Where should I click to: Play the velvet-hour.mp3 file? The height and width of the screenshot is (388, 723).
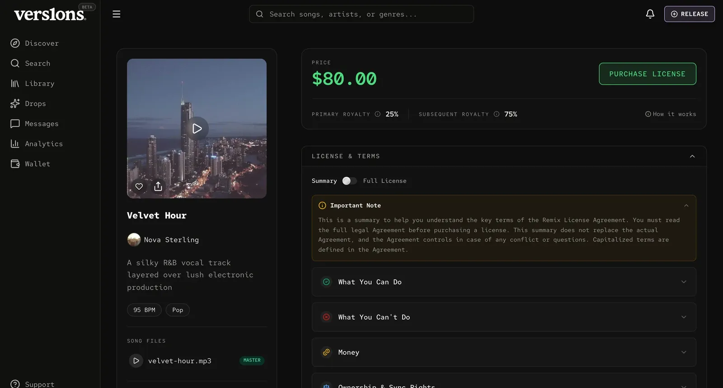pos(136,361)
